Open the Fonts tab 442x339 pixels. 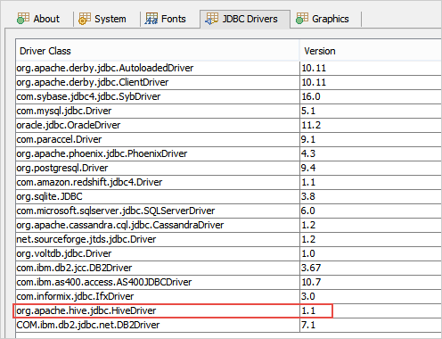click(166, 19)
